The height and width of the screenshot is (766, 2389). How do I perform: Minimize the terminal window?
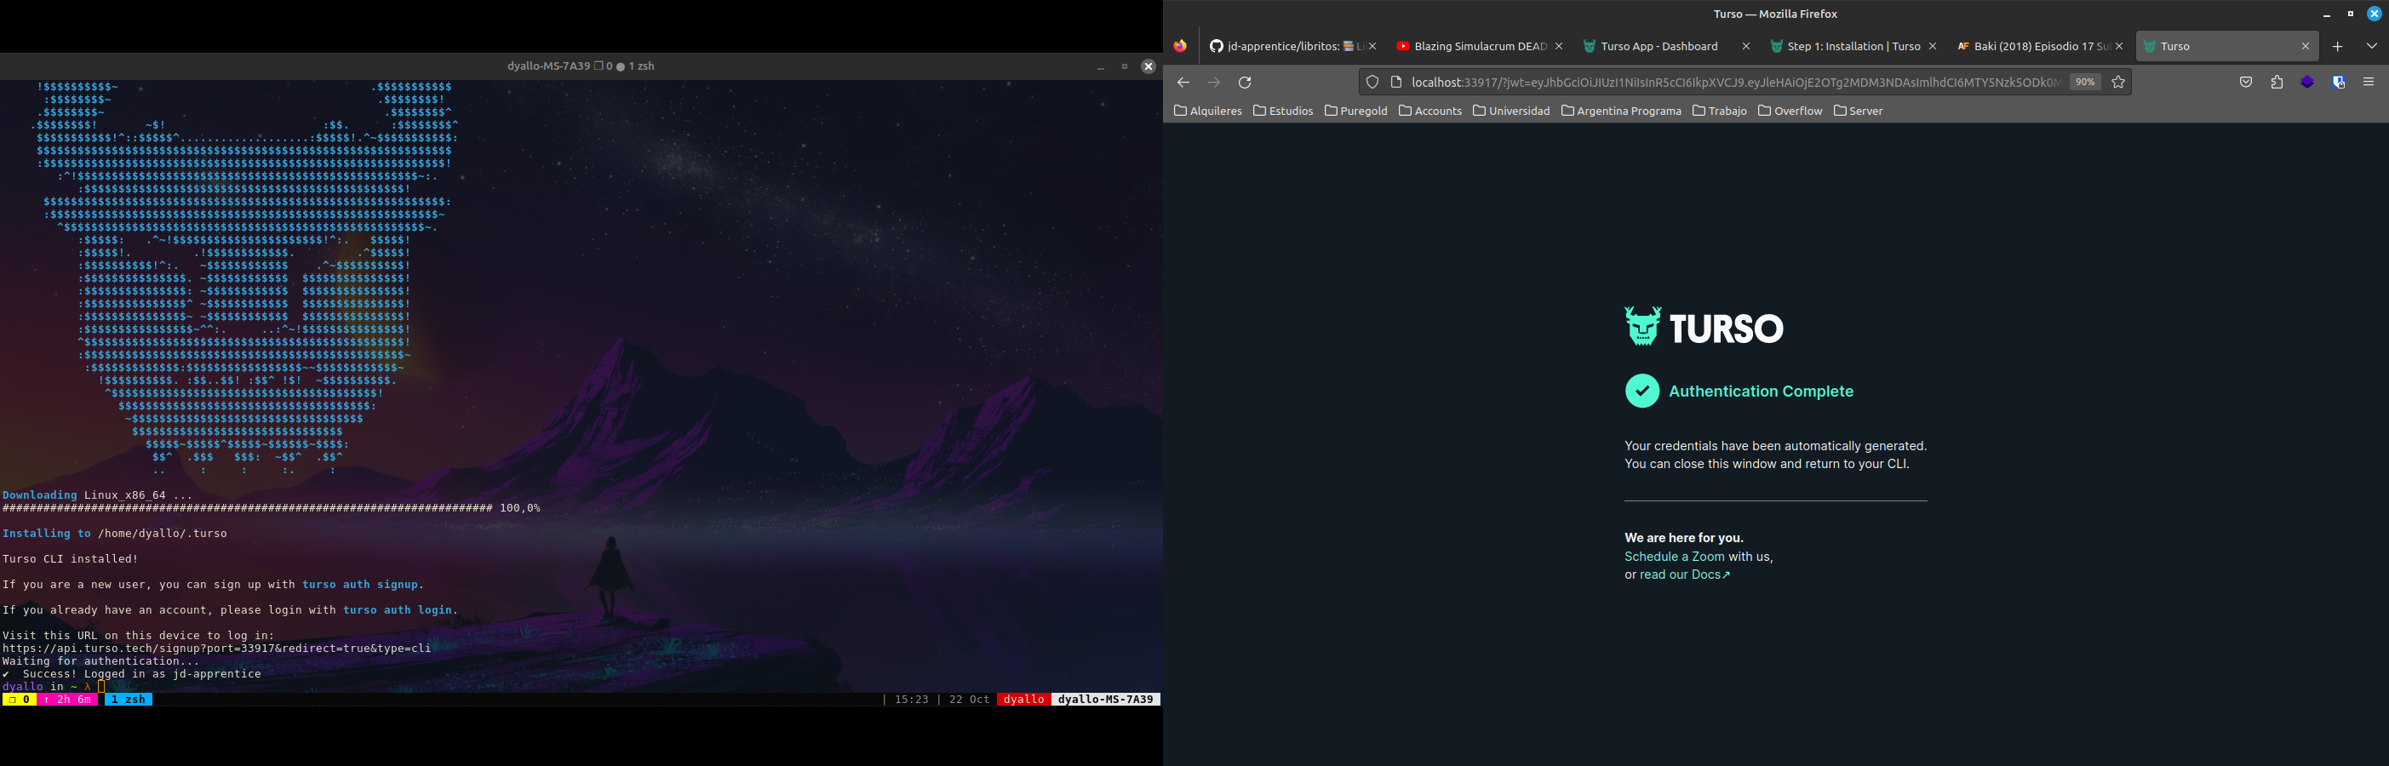pos(1101,66)
